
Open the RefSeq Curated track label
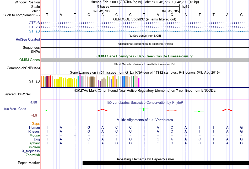[28, 39]
